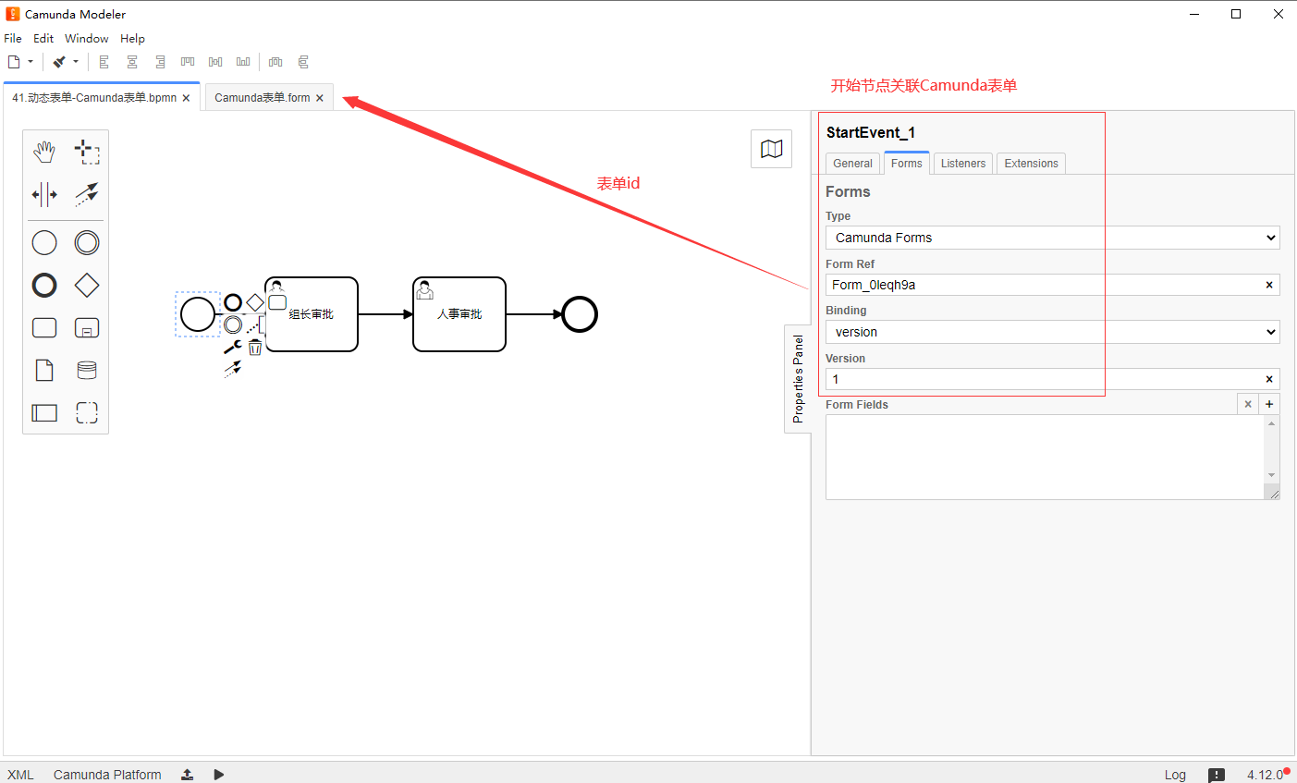Create a new file with toolbar icon
Screen dimensions: 1297x783
pos(14,62)
